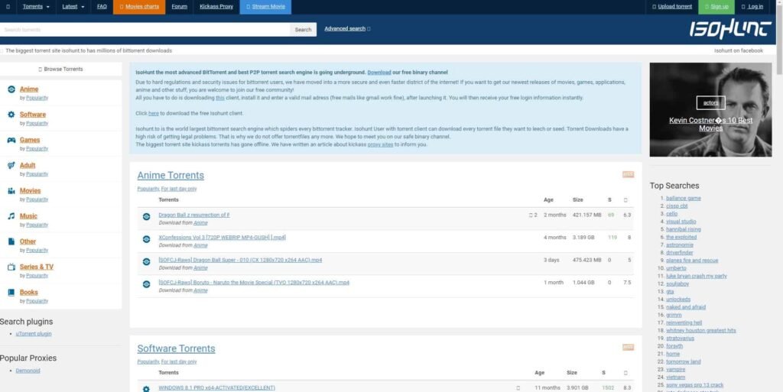Click the Browse Torrents header
Image resolution: width=783 pixels, height=392 pixels.
[x=61, y=70]
